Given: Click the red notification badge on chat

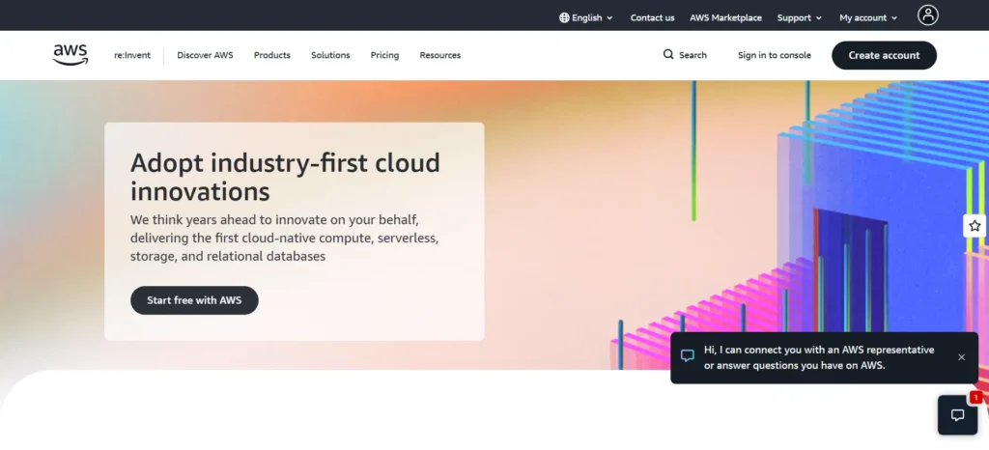Looking at the screenshot, I should pos(975,398).
